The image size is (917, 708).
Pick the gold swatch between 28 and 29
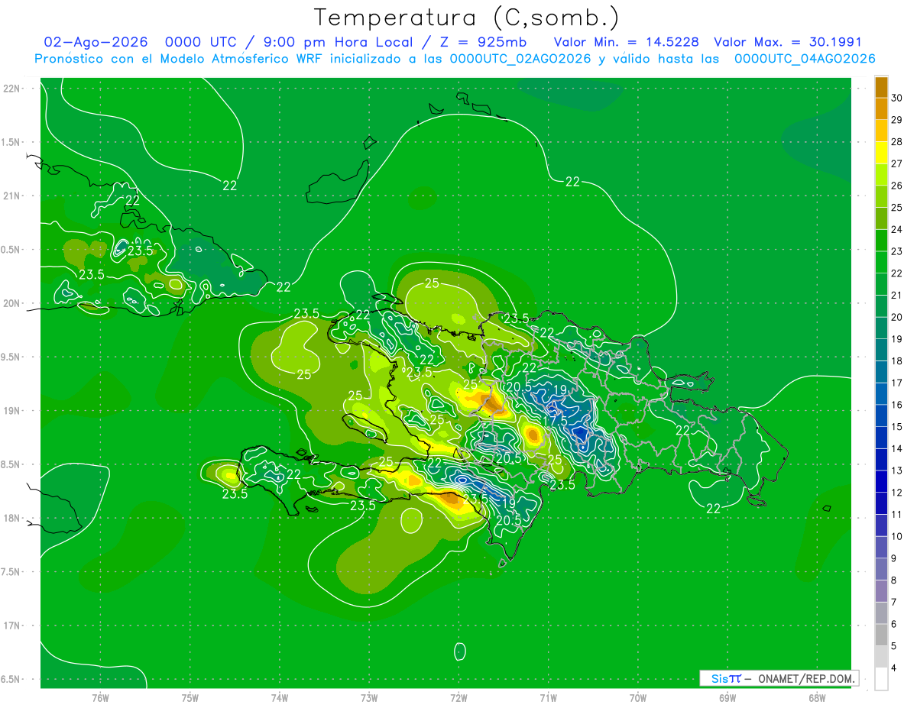(x=881, y=131)
